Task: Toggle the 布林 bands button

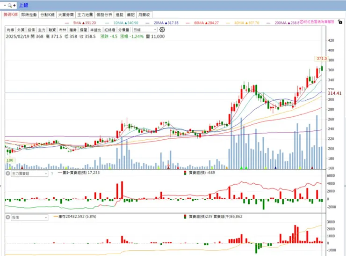Action: tap(63, 30)
